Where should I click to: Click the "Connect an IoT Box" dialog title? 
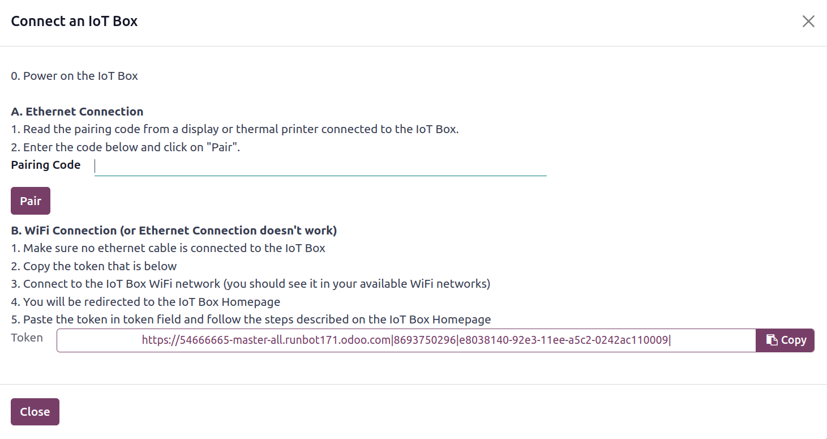pyautogui.click(x=74, y=22)
